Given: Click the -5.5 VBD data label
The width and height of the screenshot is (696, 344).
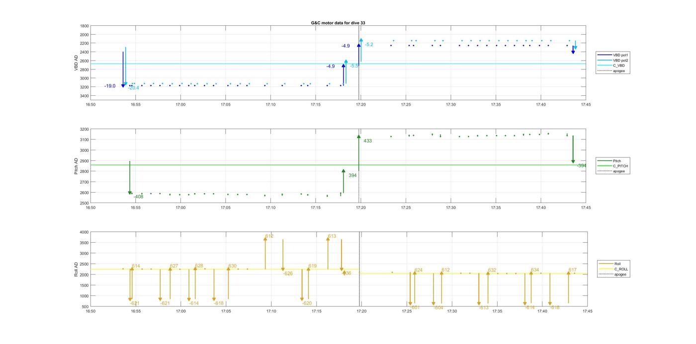Looking at the screenshot, I should tap(354, 66).
